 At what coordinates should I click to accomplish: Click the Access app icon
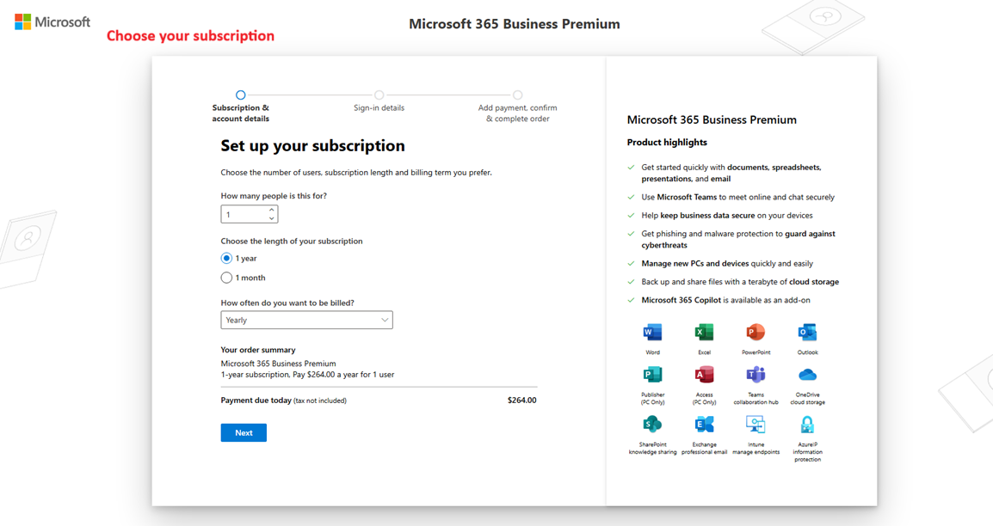(704, 375)
